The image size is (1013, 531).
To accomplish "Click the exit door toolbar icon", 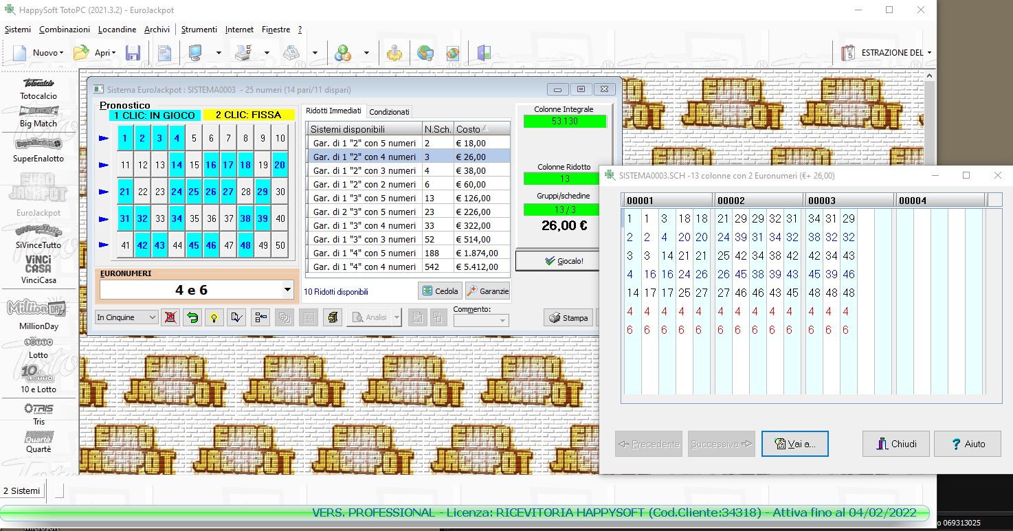I will 485,53.
